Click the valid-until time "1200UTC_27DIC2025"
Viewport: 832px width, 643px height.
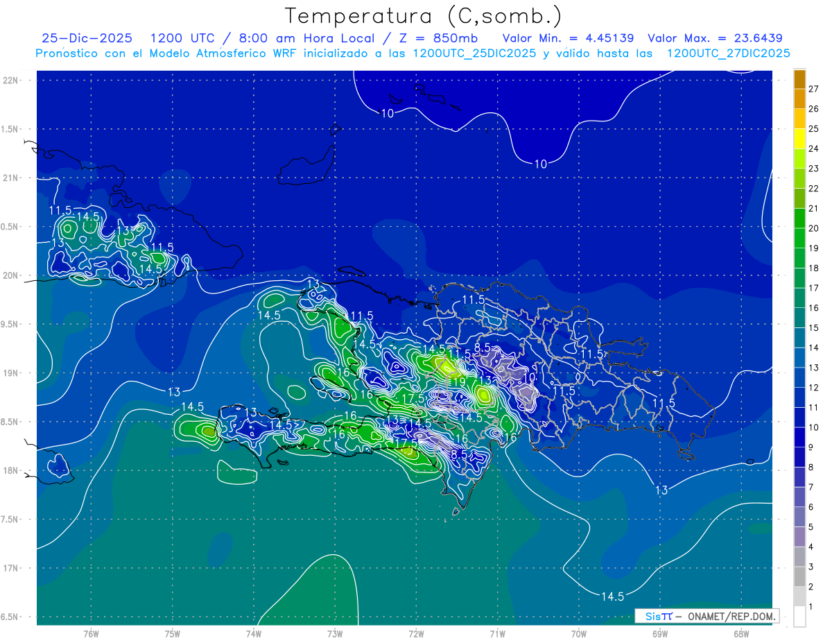pos(728,53)
